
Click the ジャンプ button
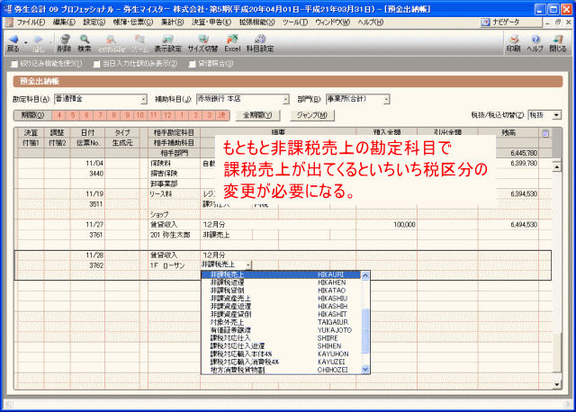click(x=312, y=115)
